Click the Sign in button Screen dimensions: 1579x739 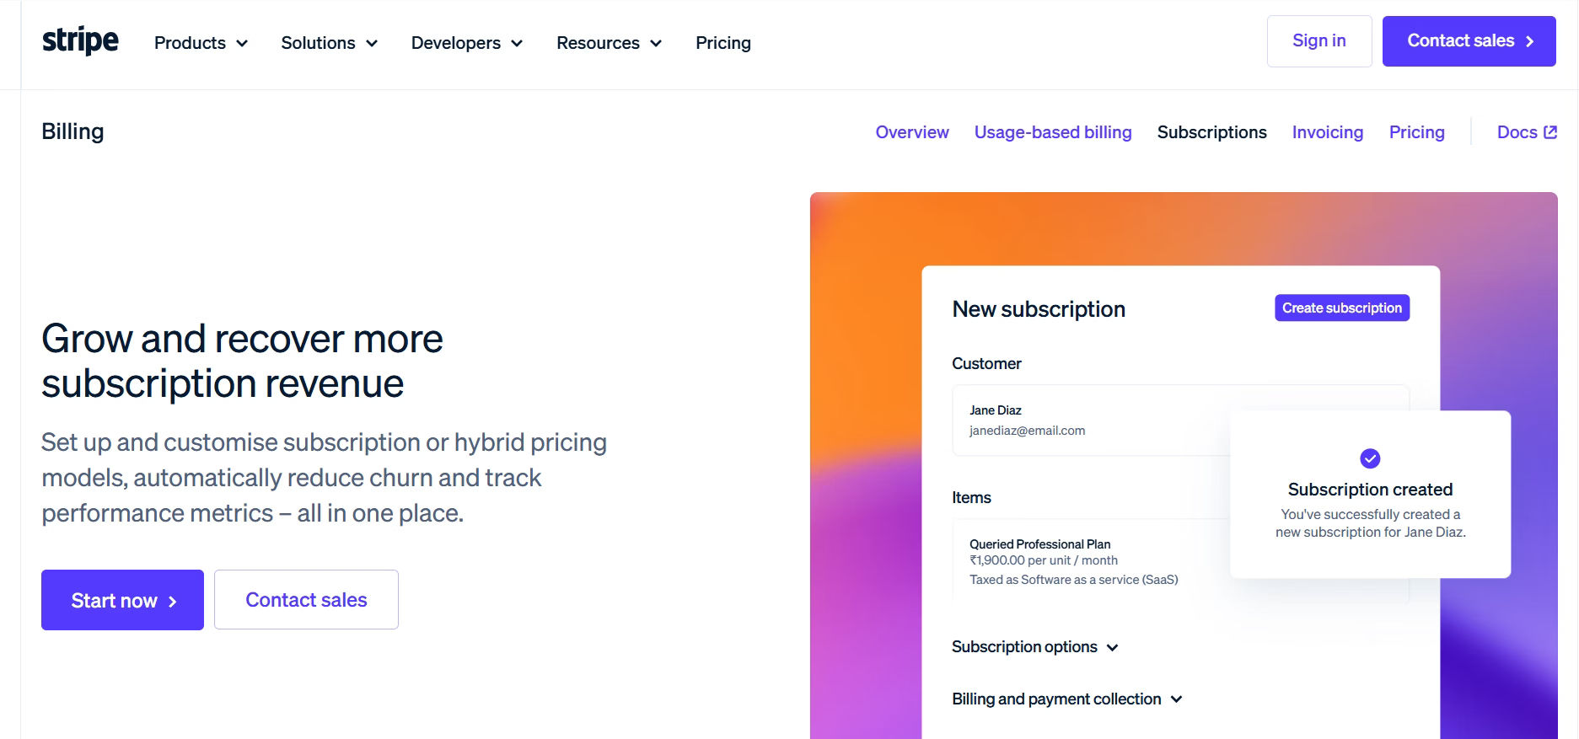[x=1319, y=41]
